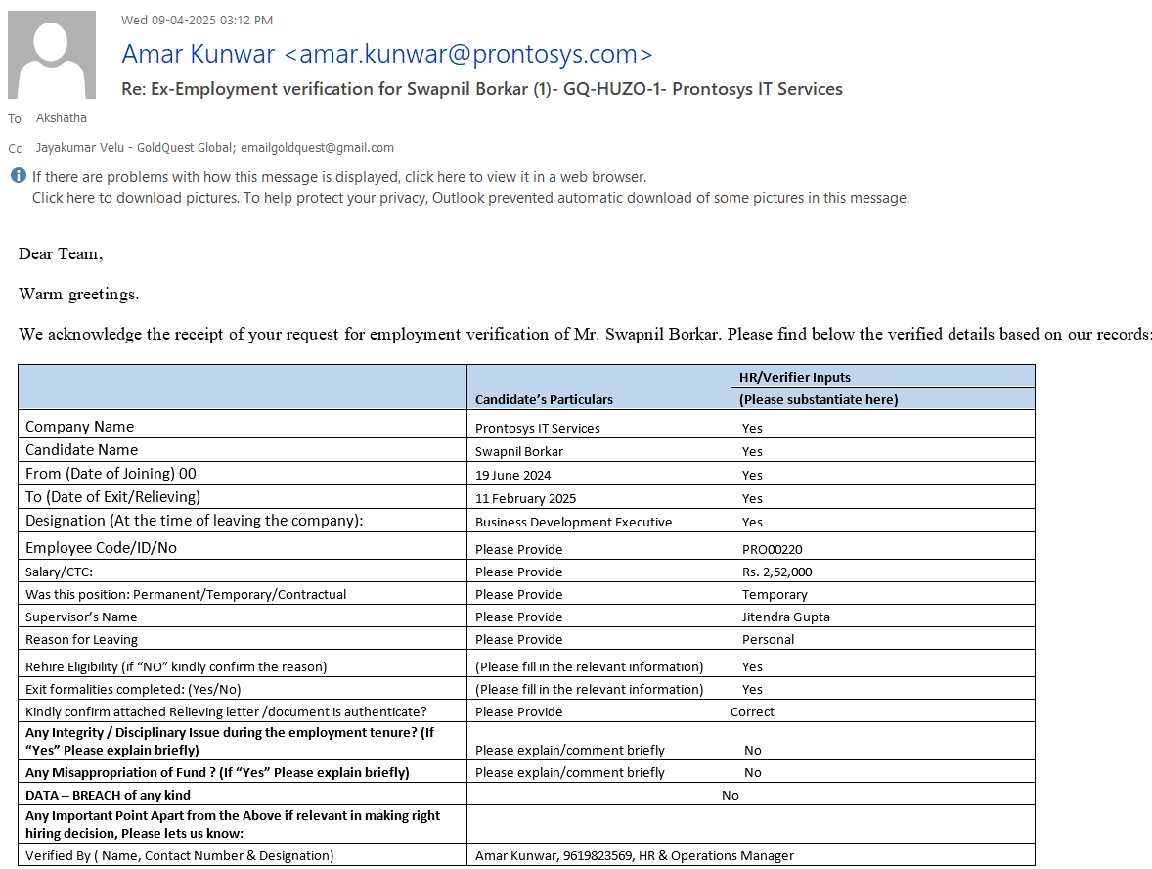Select the Business Development Executive designation cell
Image resolution: width=1152 pixels, height=869 pixels.
(573, 522)
